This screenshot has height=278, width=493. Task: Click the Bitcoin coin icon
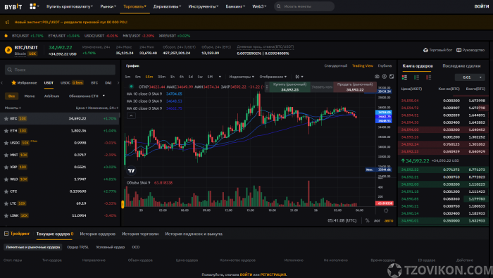(x=8, y=50)
